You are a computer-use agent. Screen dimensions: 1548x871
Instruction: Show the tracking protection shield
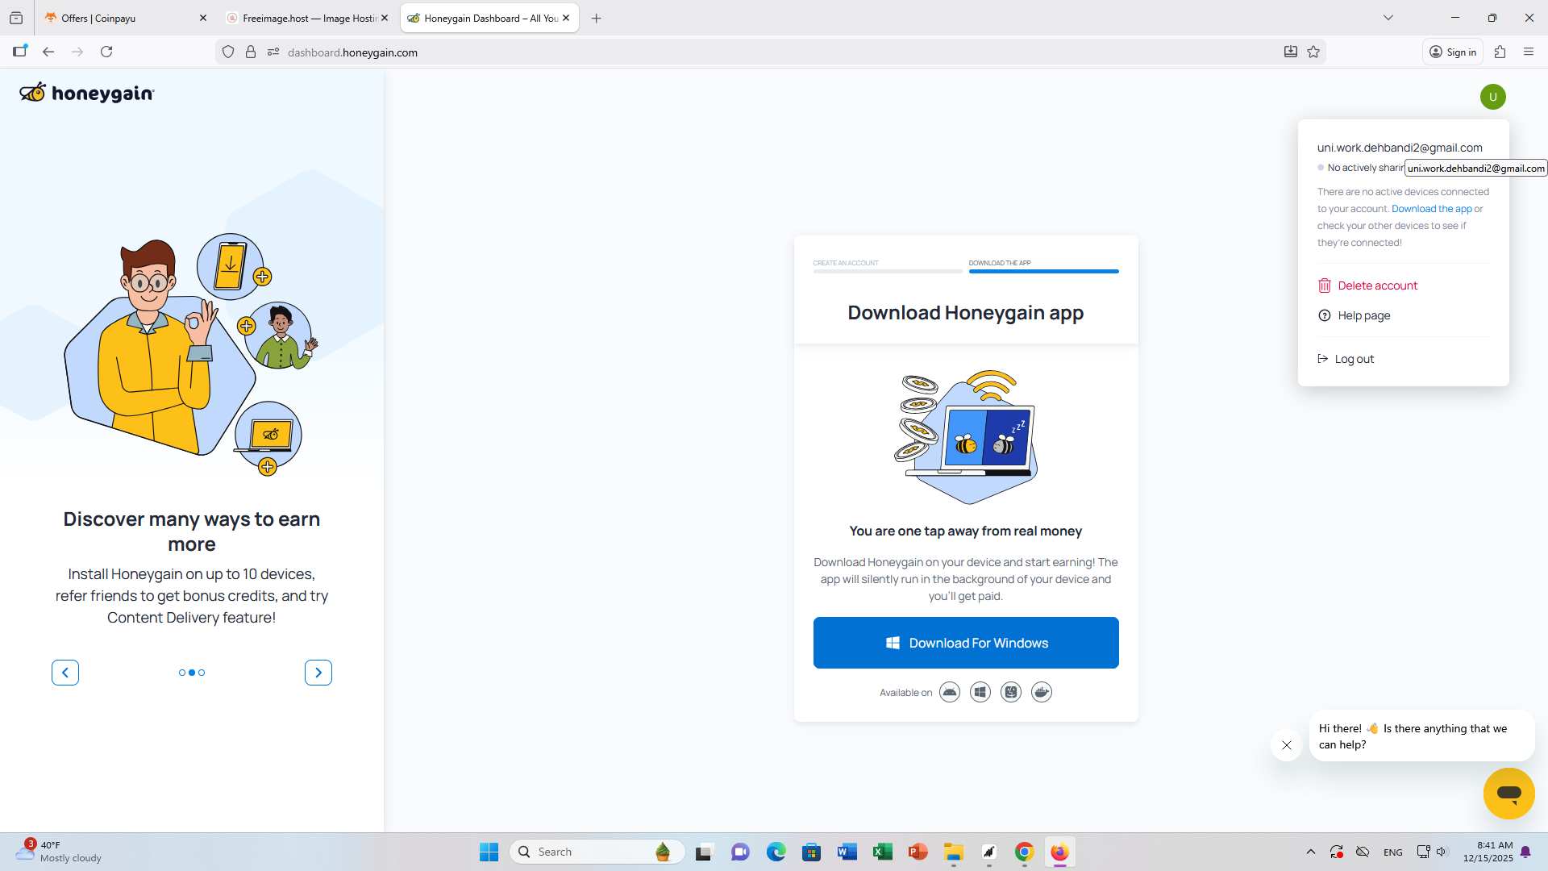pos(228,52)
